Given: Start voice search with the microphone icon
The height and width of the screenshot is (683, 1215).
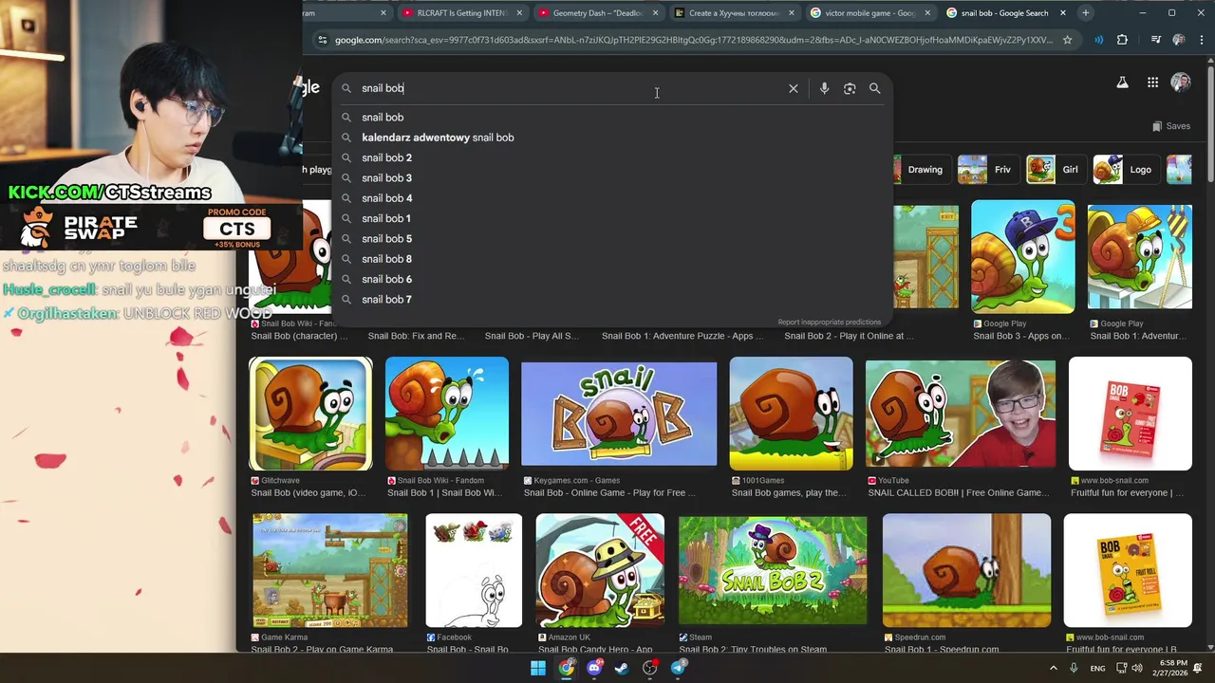Looking at the screenshot, I should tap(824, 88).
